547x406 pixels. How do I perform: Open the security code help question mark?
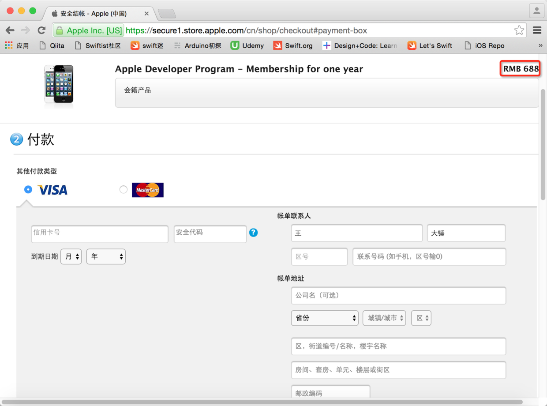tap(253, 233)
